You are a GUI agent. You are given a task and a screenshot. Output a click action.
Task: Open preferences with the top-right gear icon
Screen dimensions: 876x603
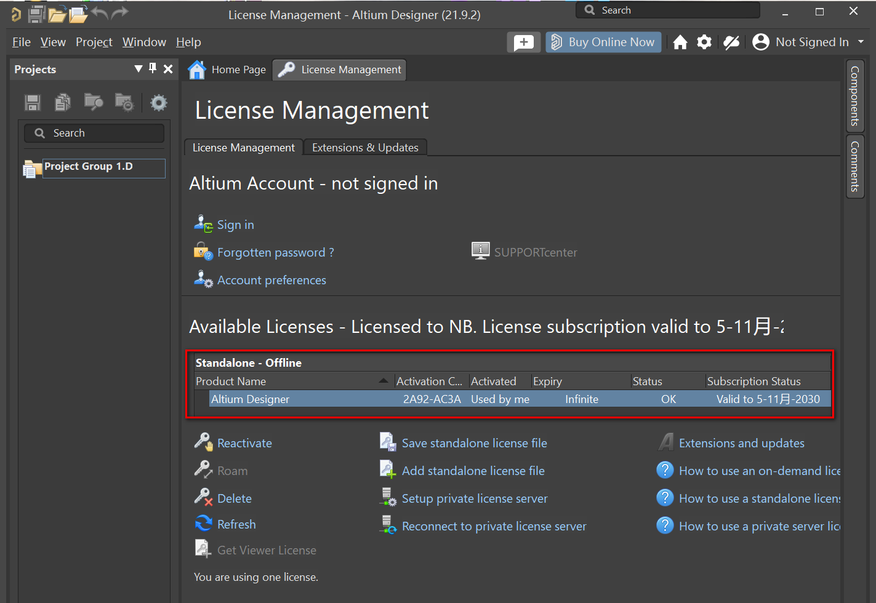(704, 42)
